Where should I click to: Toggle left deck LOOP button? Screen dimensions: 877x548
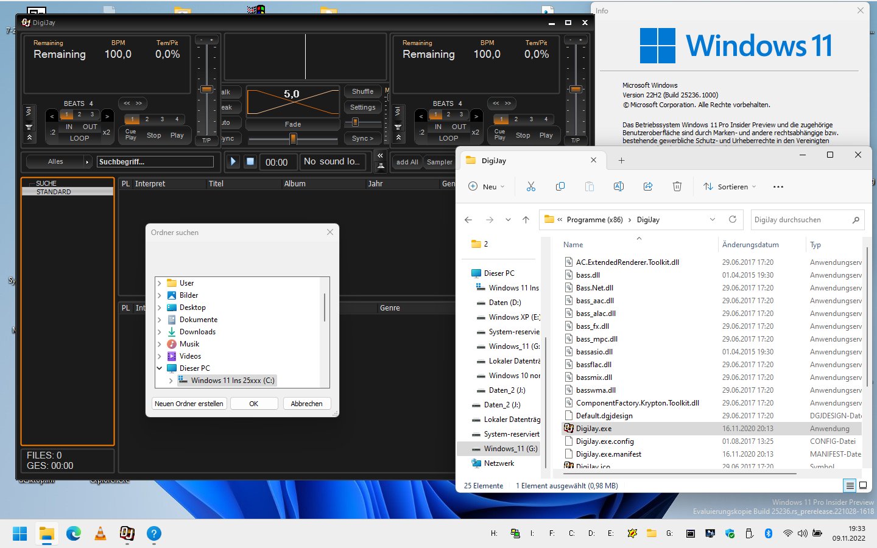[x=79, y=138]
